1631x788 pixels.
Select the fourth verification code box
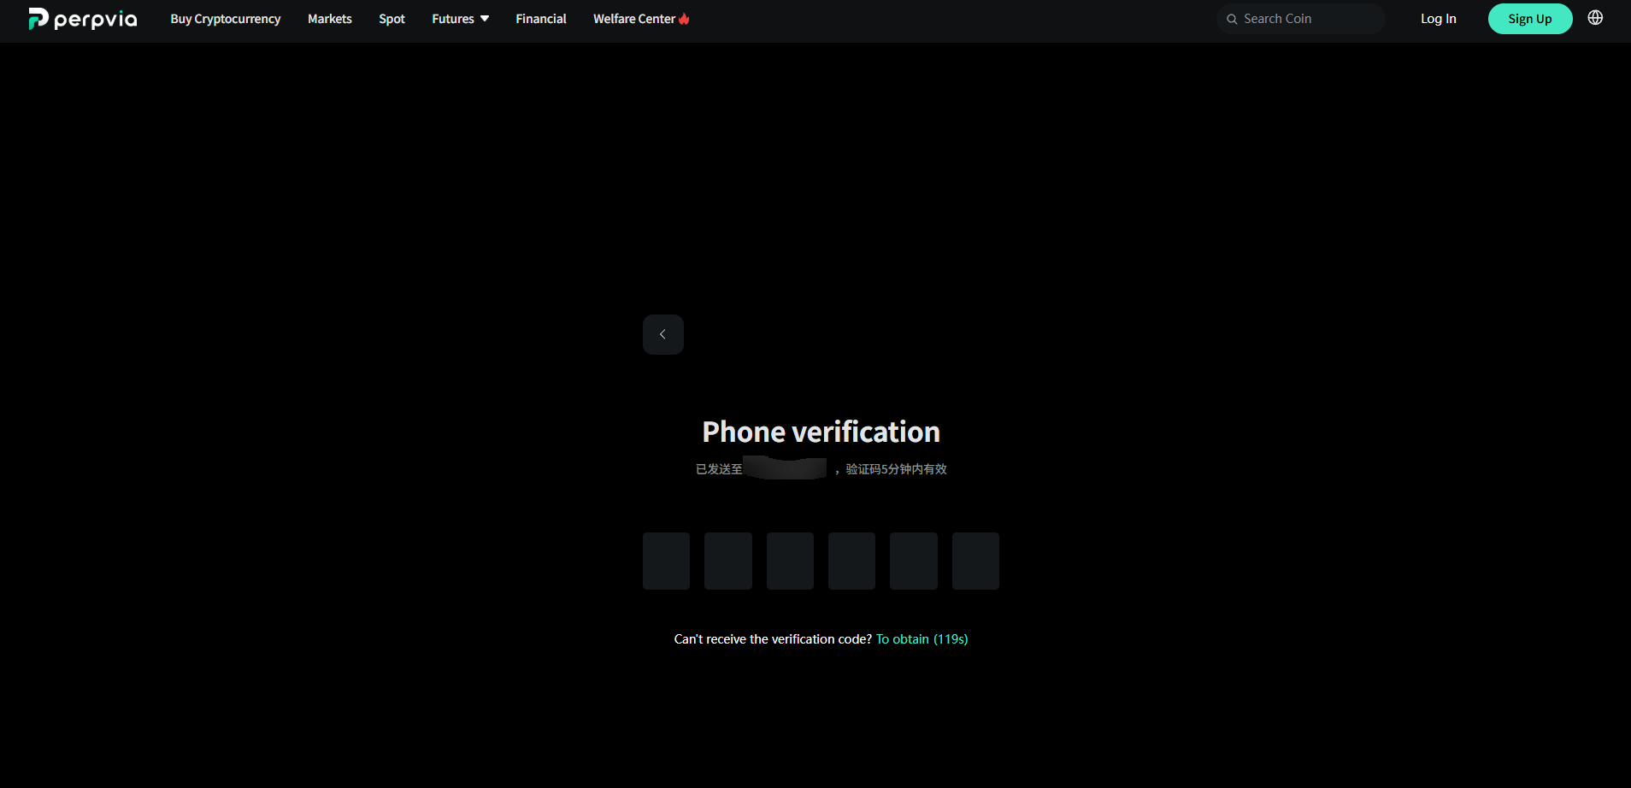[851, 561]
